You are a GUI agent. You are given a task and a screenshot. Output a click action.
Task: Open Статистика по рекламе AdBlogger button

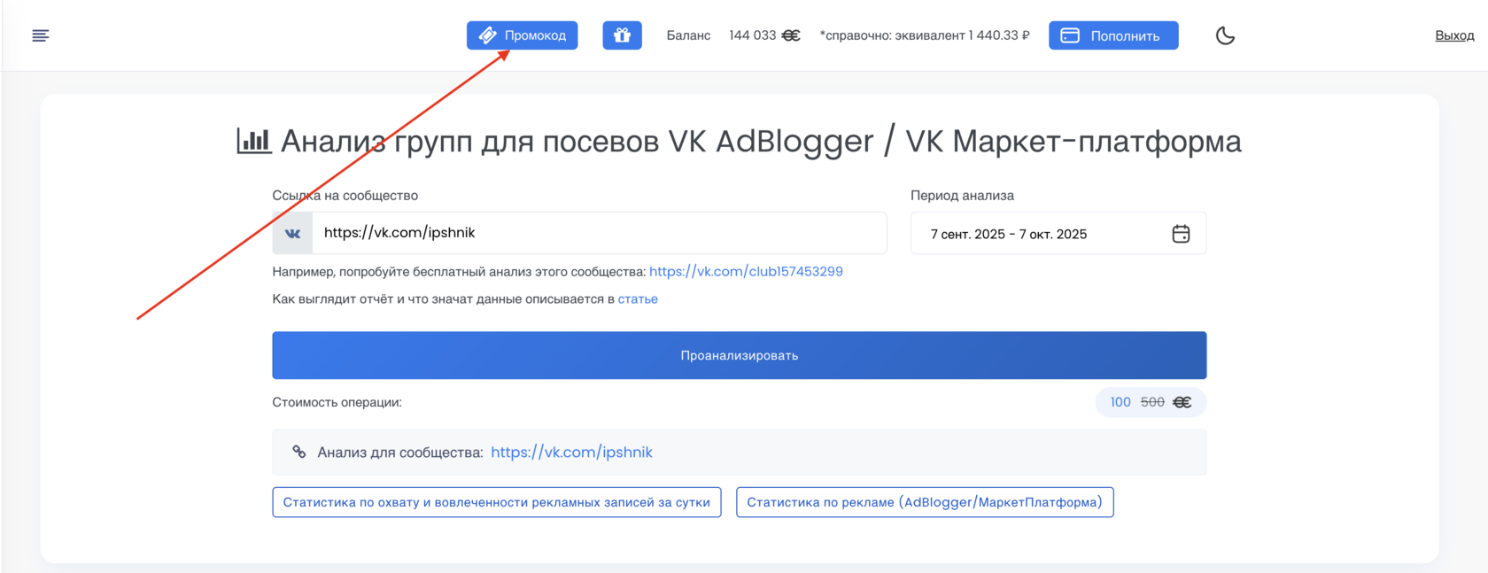pyautogui.click(x=925, y=502)
